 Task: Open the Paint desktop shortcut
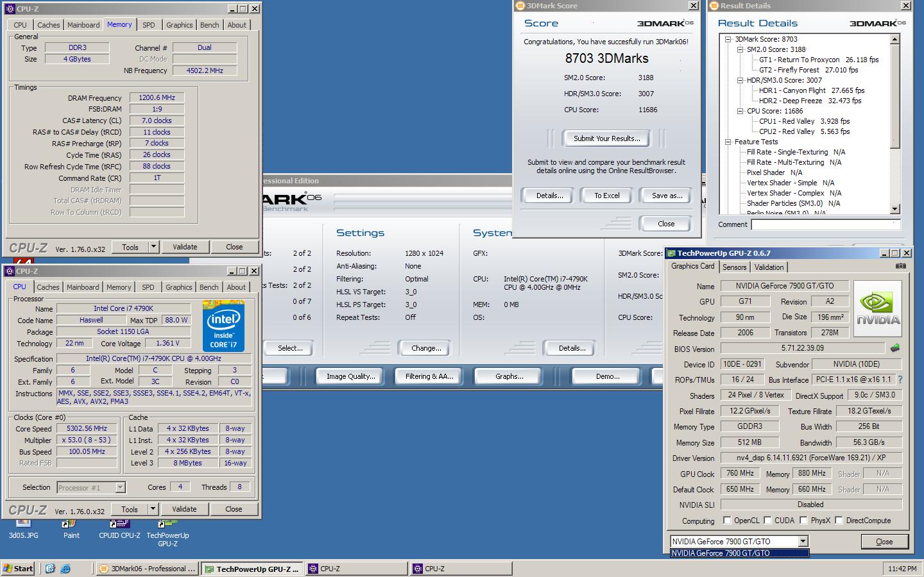tap(71, 530)
